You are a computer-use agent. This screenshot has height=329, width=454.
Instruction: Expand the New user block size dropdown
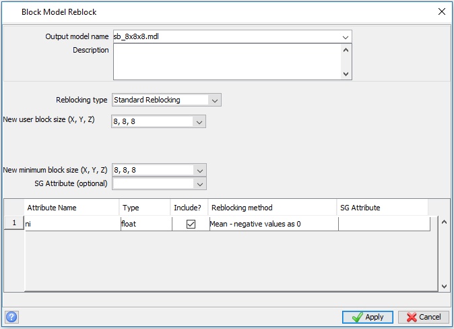pyautogui.click(x=199, y=122)
